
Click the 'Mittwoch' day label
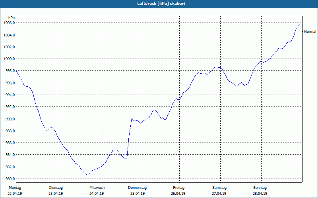[x=97, y=188]
